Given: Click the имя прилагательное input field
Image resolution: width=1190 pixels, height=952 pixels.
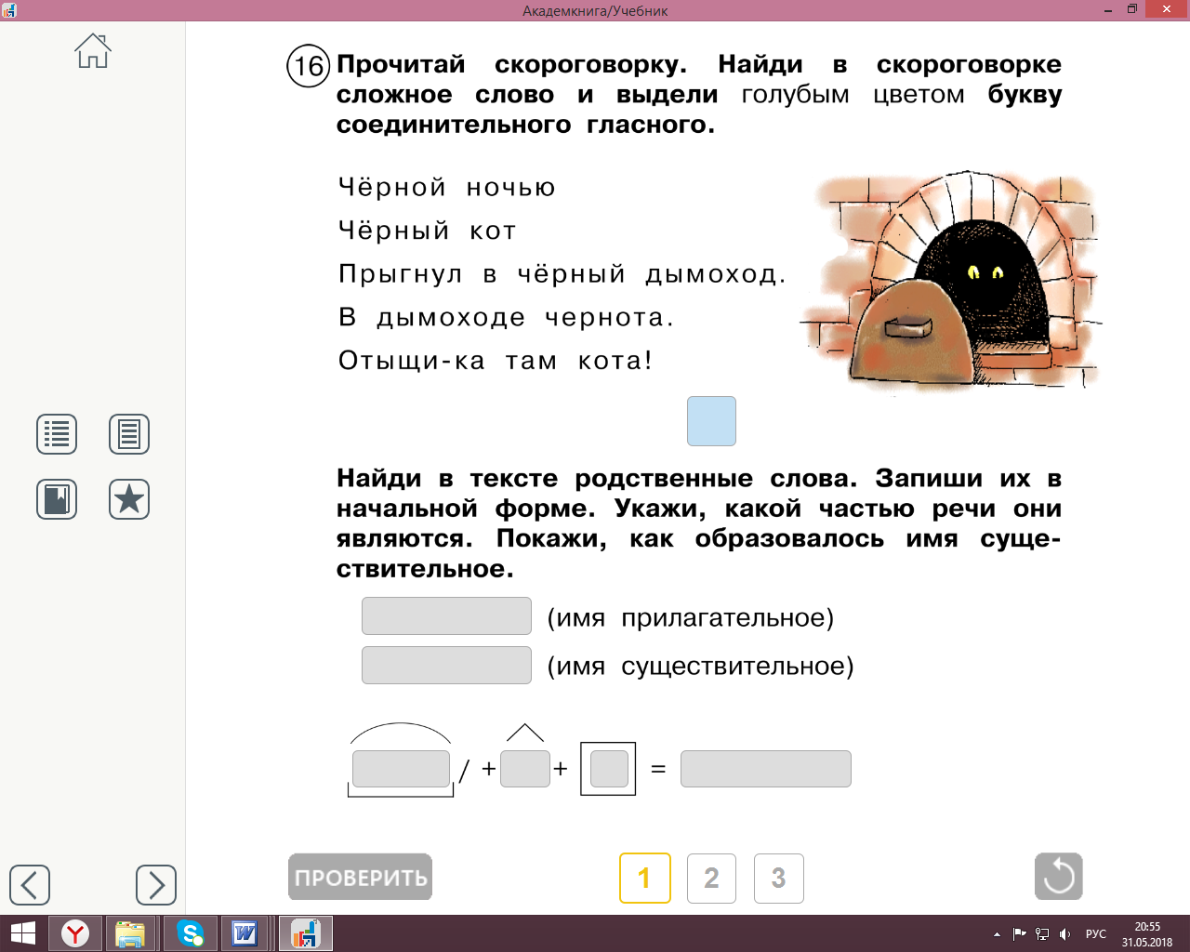Looking at the screenshot, I should coord(446,616).
